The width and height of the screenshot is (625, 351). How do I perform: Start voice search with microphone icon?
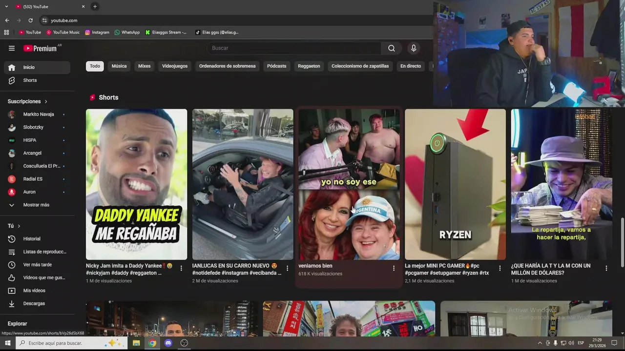point(414,48)
